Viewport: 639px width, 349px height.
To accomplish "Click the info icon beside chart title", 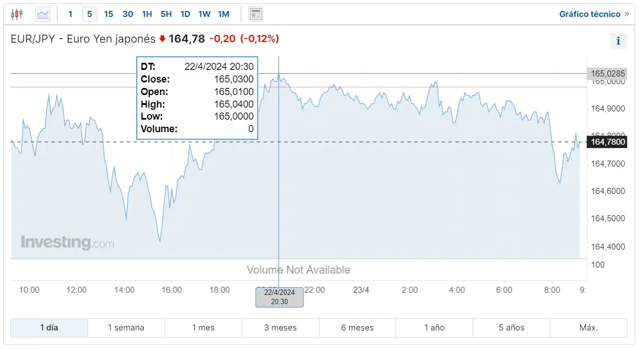I will coord(618,40).
